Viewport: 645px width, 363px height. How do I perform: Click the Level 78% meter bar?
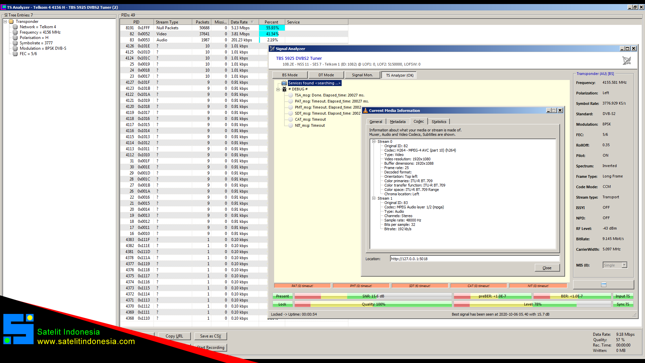tap(532, 304)
